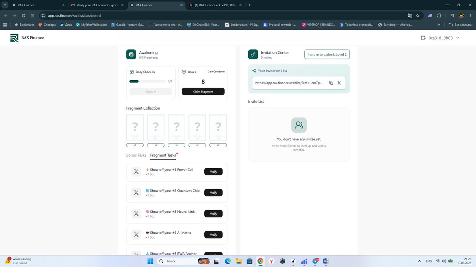Switch the ENG input language indicator
The width and height of the screenshot is (476, 267).
[429, 261]
